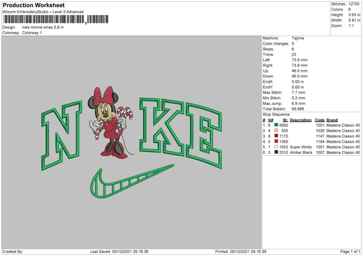Click the "Page 1 of 1" footer text

(x=350, y=252)
